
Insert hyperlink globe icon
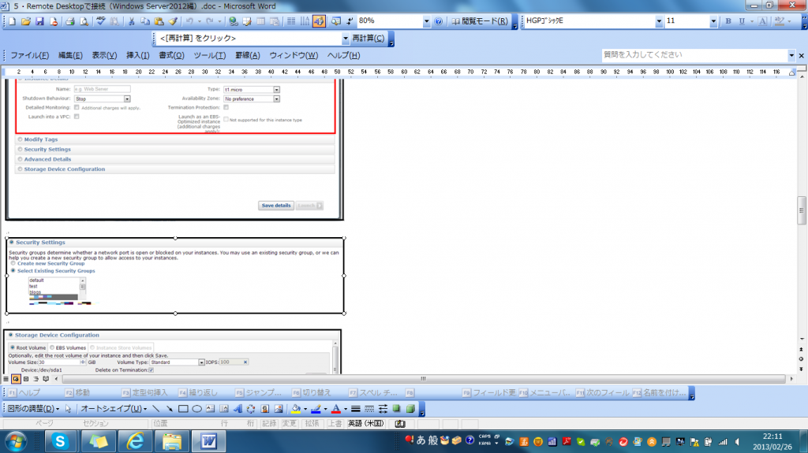click(x=233, y=21)
